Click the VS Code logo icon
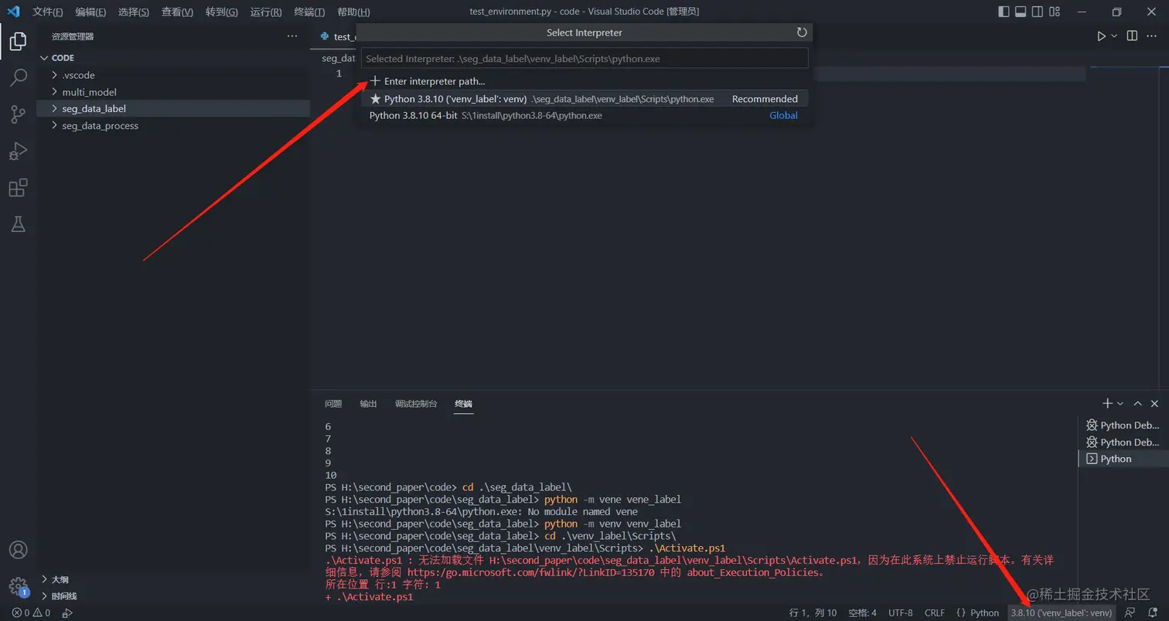This screenshot has width=1169, height=621. pos(13,12)
